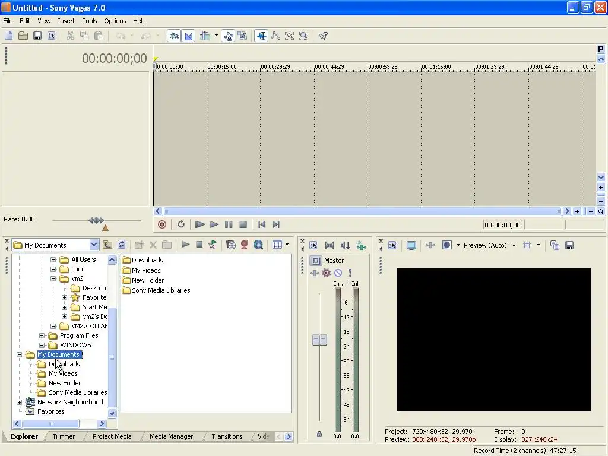Pick the Zoom Edit tool
Viewport: 608px width, 456px height.
tap(303, 36)
